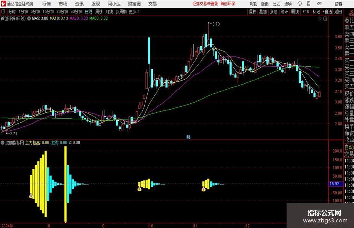Screen dimensions: 354x228
Task: Click the MA20: 3.23 indicator label
Action: coord(79,18)
